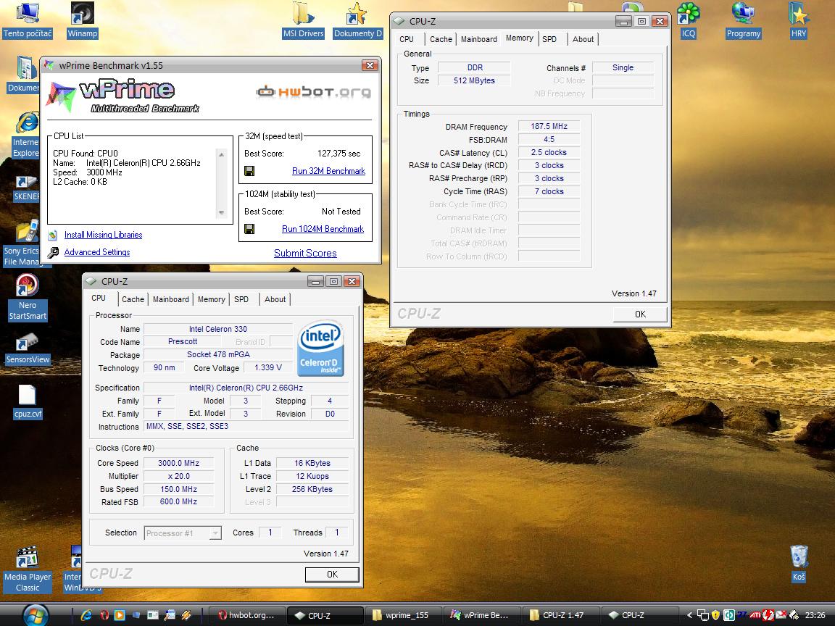Click the Core Voltage value 1.339 V
The image size is (835, 626).
[268, 367]
